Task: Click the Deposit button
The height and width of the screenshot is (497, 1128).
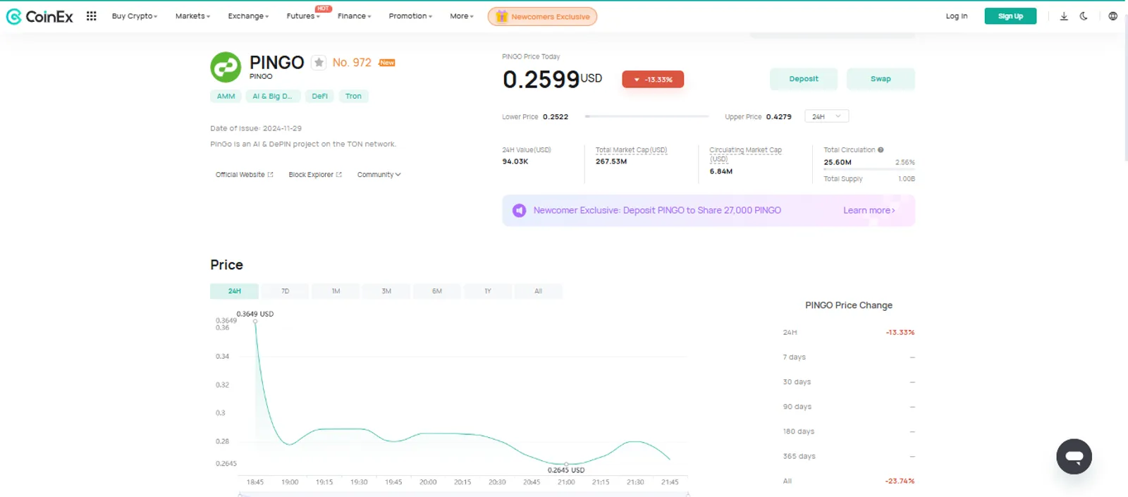Action: click(x=804, y=79)
